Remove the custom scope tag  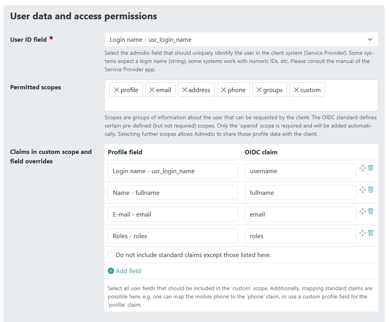296,90
